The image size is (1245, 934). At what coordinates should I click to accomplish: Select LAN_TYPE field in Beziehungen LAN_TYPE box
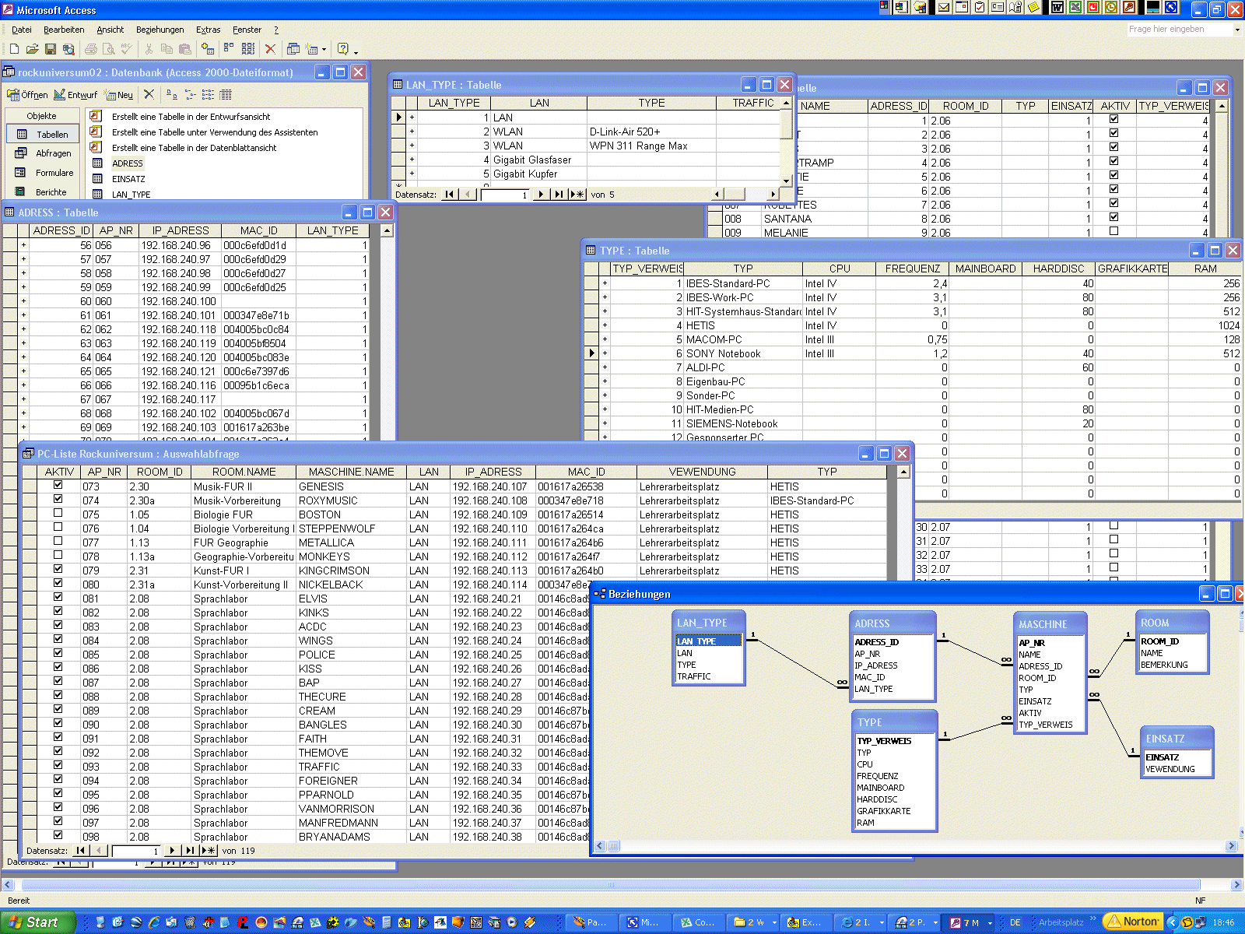708,641
